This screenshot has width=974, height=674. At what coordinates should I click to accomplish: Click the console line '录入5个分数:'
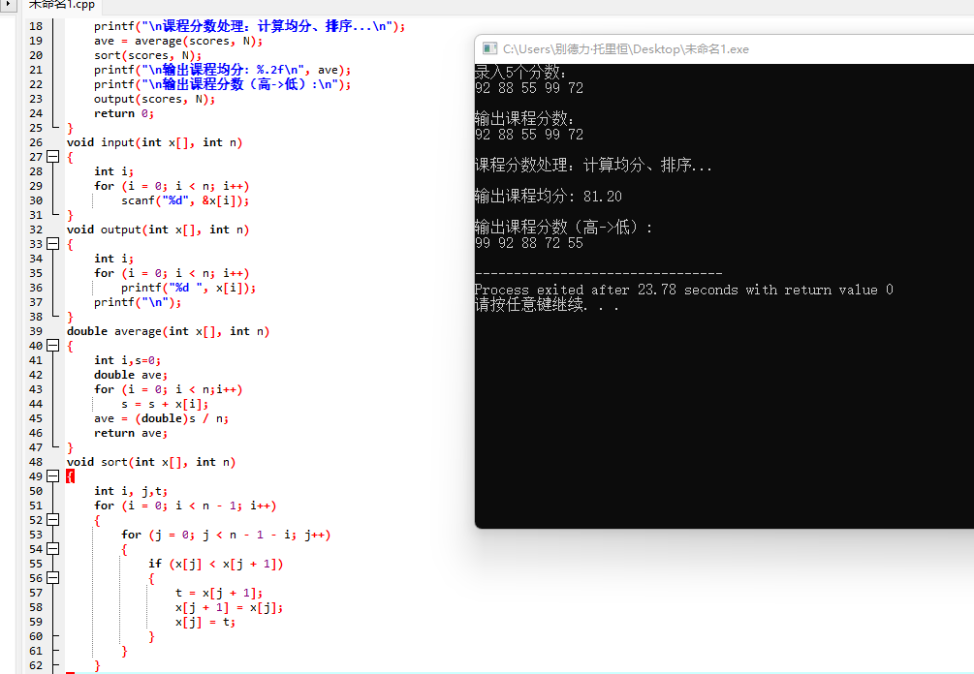[x=520, y=72]
